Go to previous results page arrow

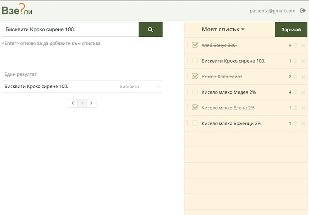tap(73, 103)
